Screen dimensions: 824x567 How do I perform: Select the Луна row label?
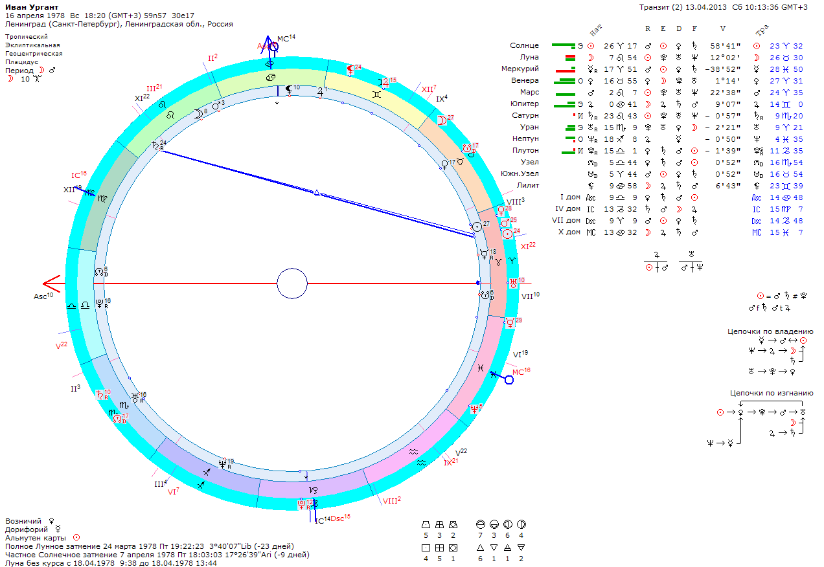(x=529, y=58)
